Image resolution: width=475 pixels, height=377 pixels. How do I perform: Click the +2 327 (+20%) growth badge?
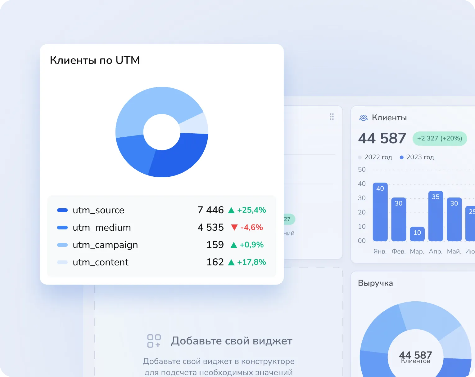[x=440, y=139]
